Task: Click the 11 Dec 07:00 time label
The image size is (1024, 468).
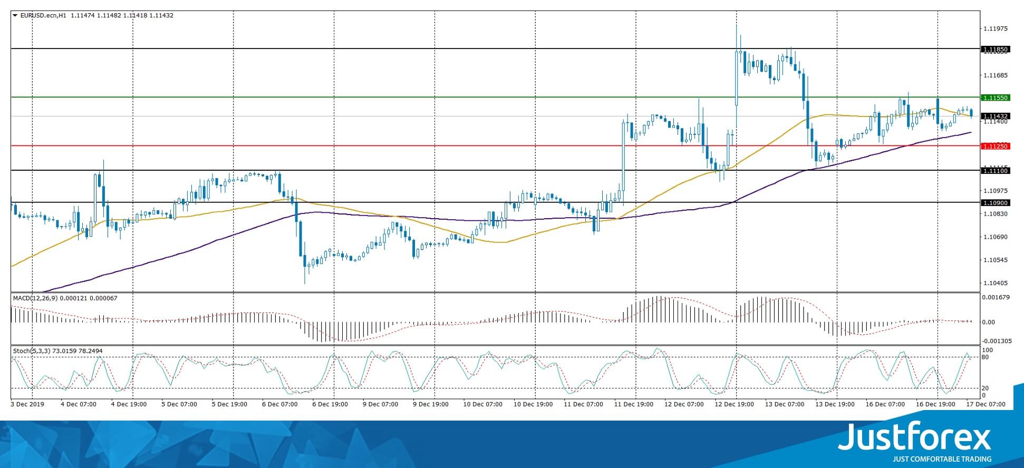Action: pos(583,405)
